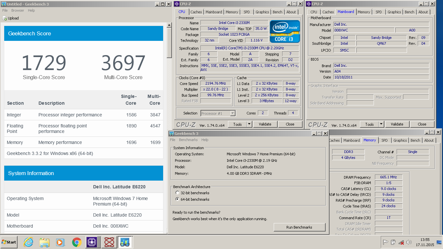Open File menu in Geekbench 3 dialog
This screenshot has height=249, width=443.
pos(173,140)
